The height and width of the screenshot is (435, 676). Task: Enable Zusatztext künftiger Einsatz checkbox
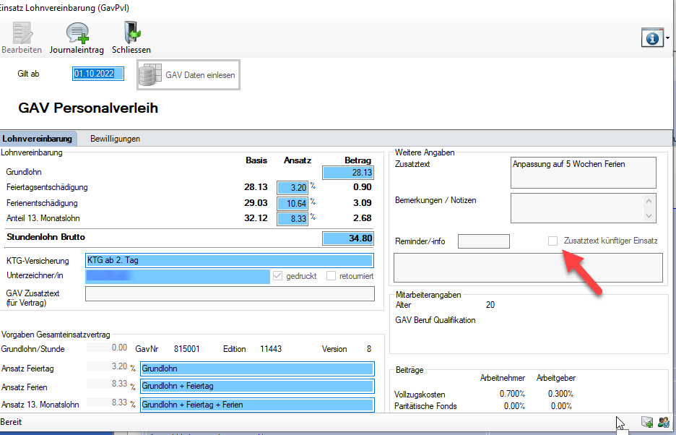pos(552,241)
